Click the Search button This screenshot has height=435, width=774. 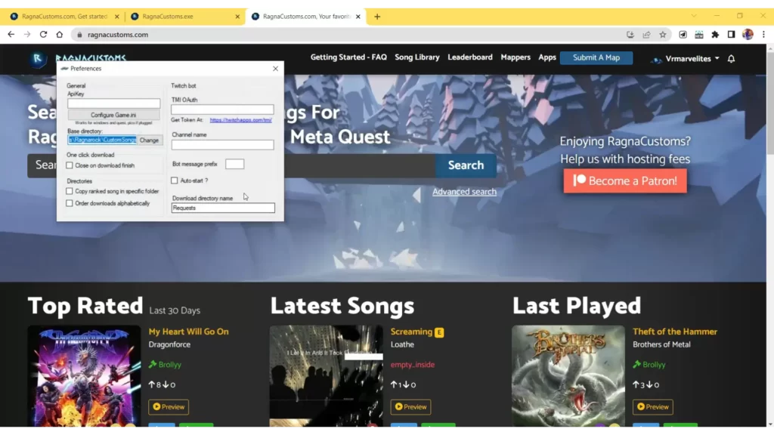point(466,165)
